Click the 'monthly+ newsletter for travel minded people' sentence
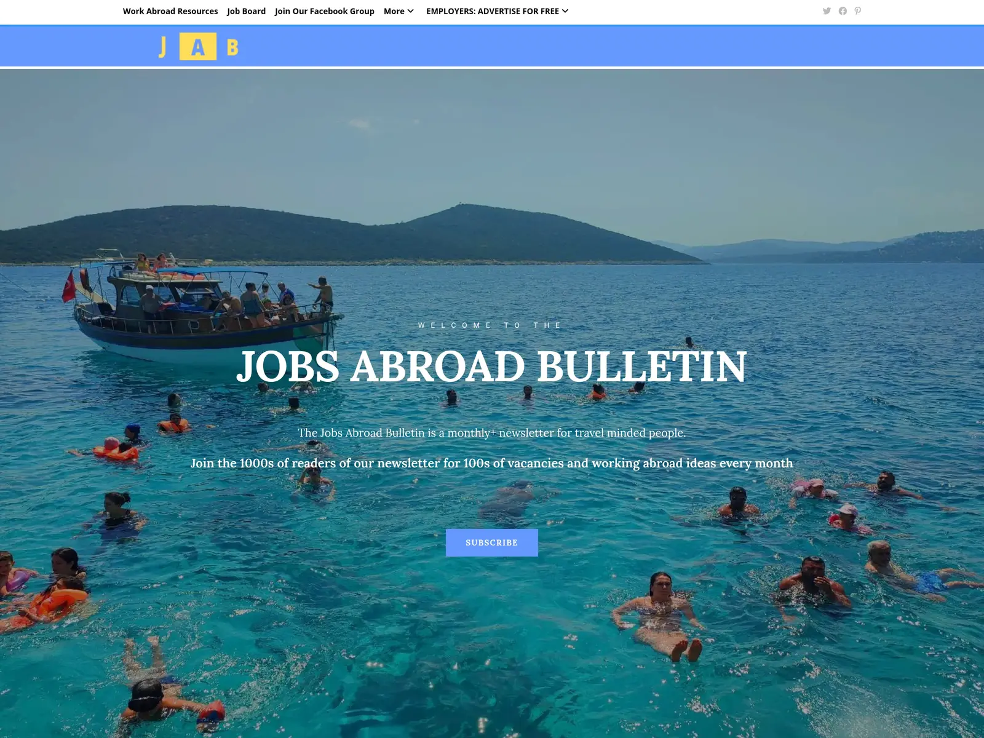984x738 pixels. pyautogui.click(x=492, y=433)
